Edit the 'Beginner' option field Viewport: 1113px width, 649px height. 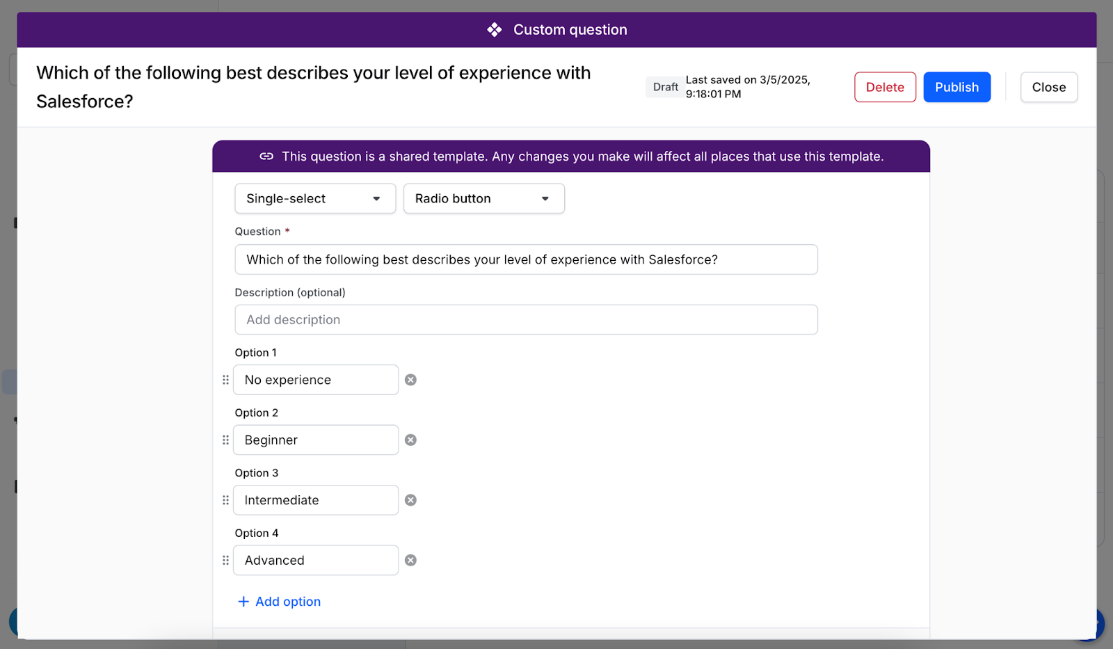(x=316, y=440)
